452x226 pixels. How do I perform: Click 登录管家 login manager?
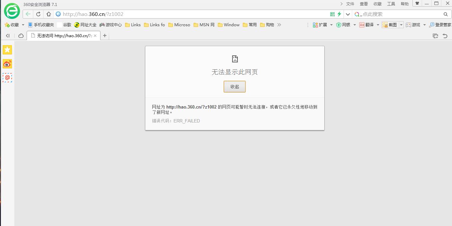tap(440, 25)
